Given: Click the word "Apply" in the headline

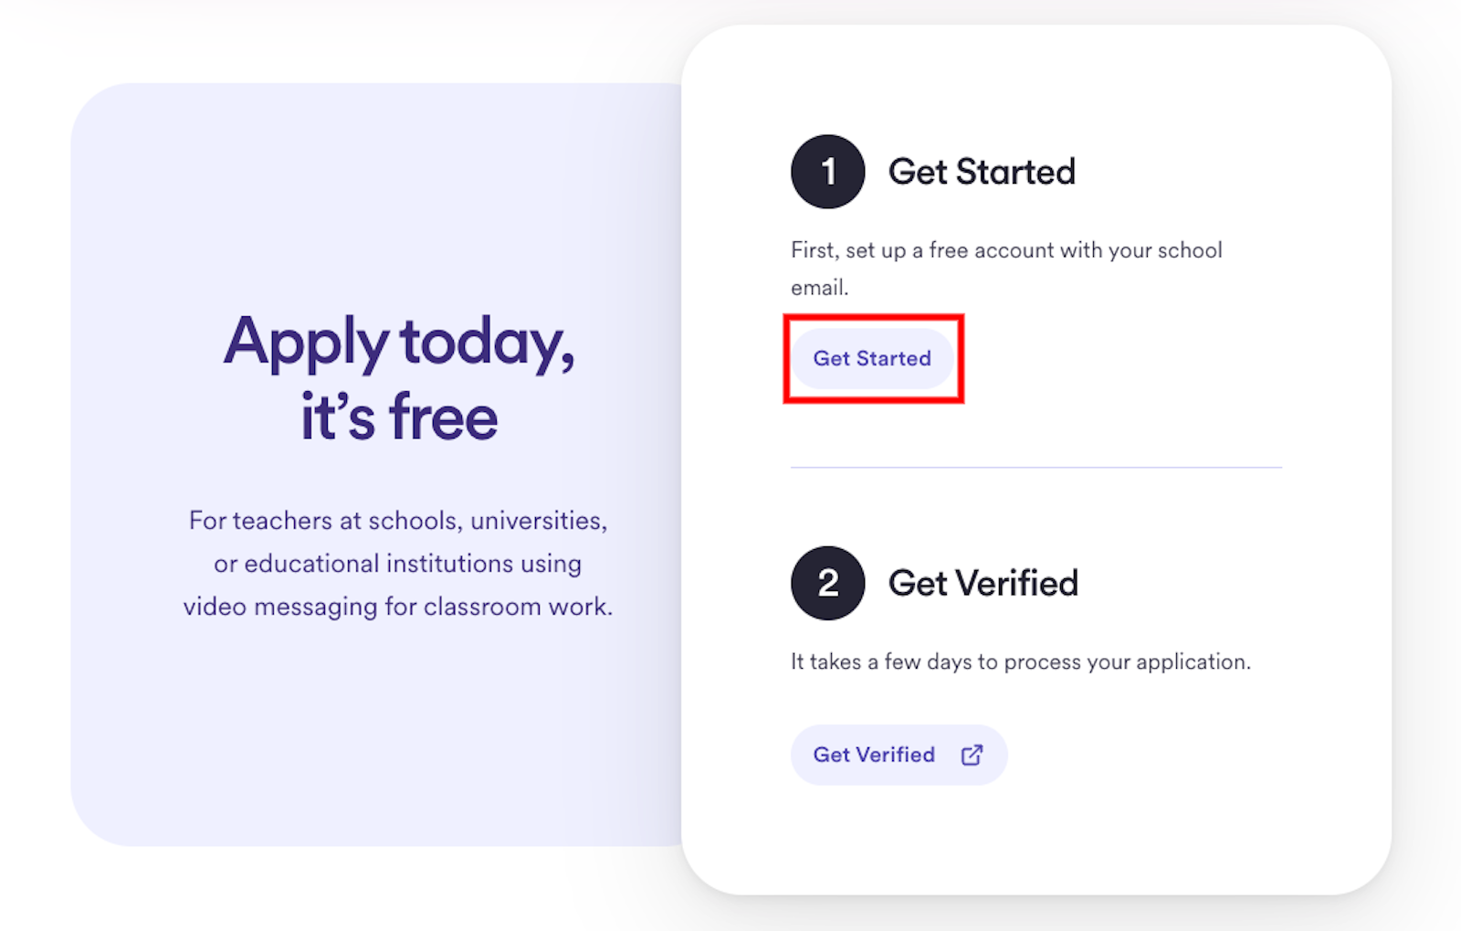Looking at the screenshot, I should point(306,343).
